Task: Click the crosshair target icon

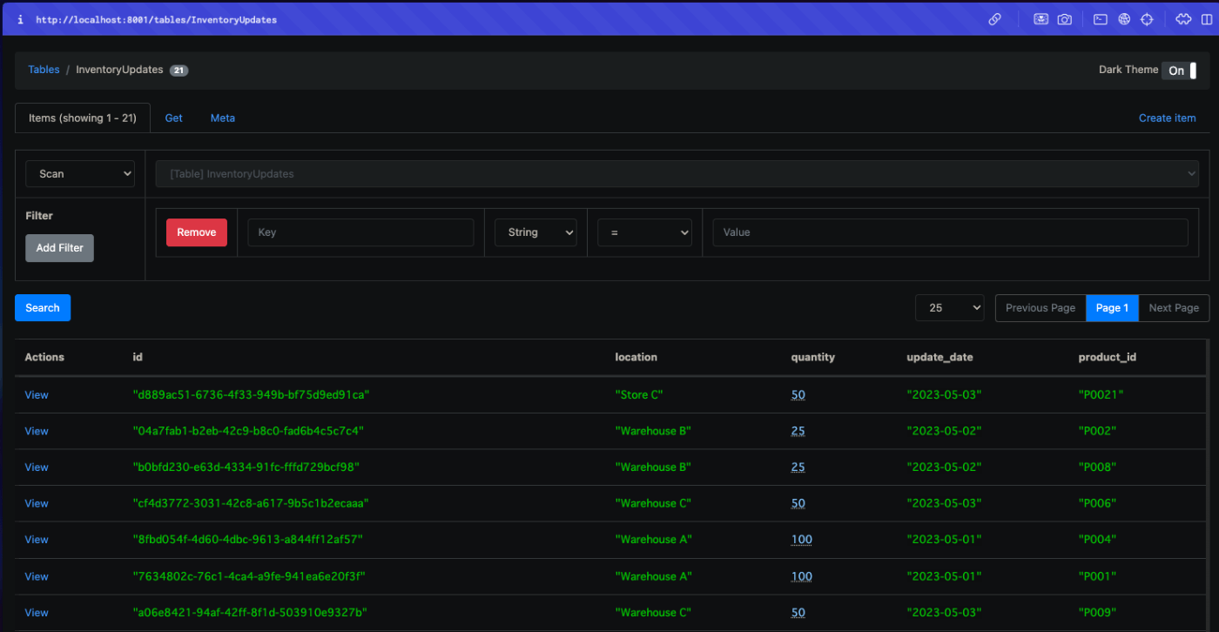Action: coord(1147,19)
